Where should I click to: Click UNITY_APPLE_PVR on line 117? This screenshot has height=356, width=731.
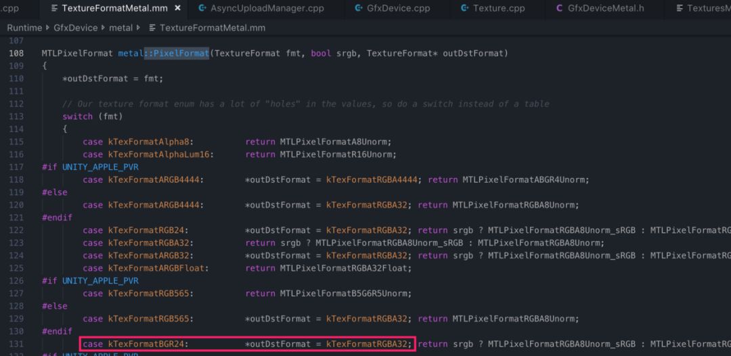[x=100, y=166]
